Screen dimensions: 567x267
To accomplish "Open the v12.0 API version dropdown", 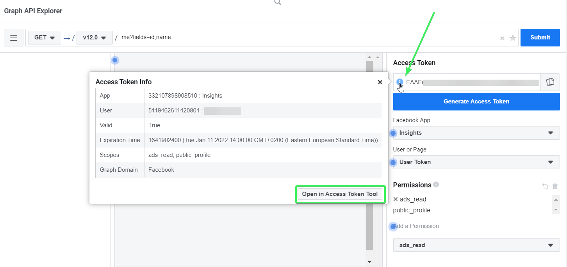I will (94, 37).
